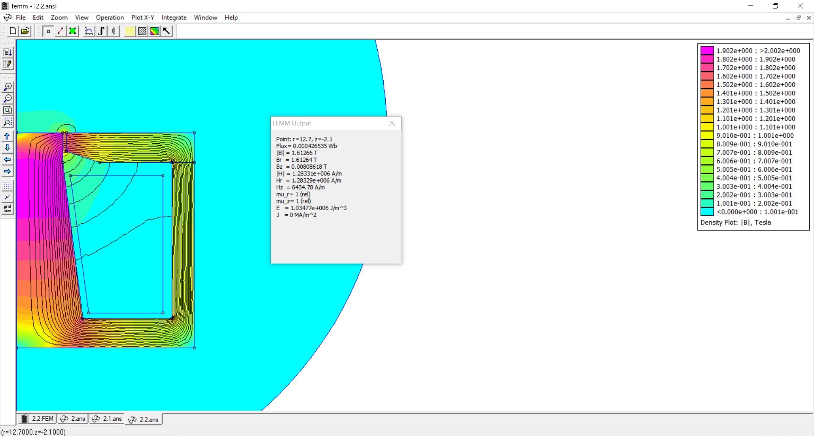
Task: Click legend range 1.902e+000 : >2.002e+000
Action: [758, 51]
